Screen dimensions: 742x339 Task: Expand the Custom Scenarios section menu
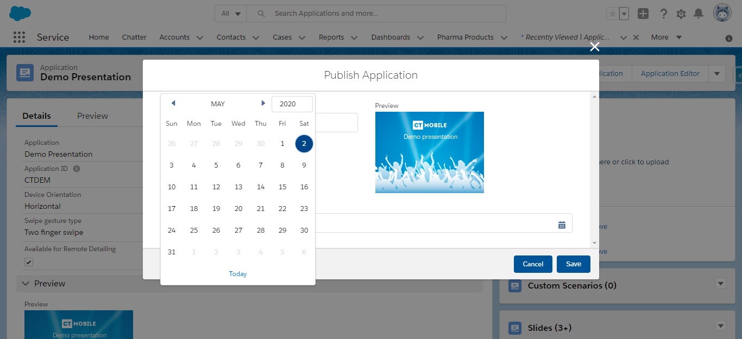click(x=721, y=283)
